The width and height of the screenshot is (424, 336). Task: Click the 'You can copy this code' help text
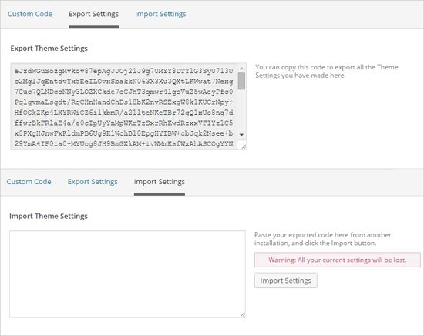pyautogui.click(x=327, y=71)
